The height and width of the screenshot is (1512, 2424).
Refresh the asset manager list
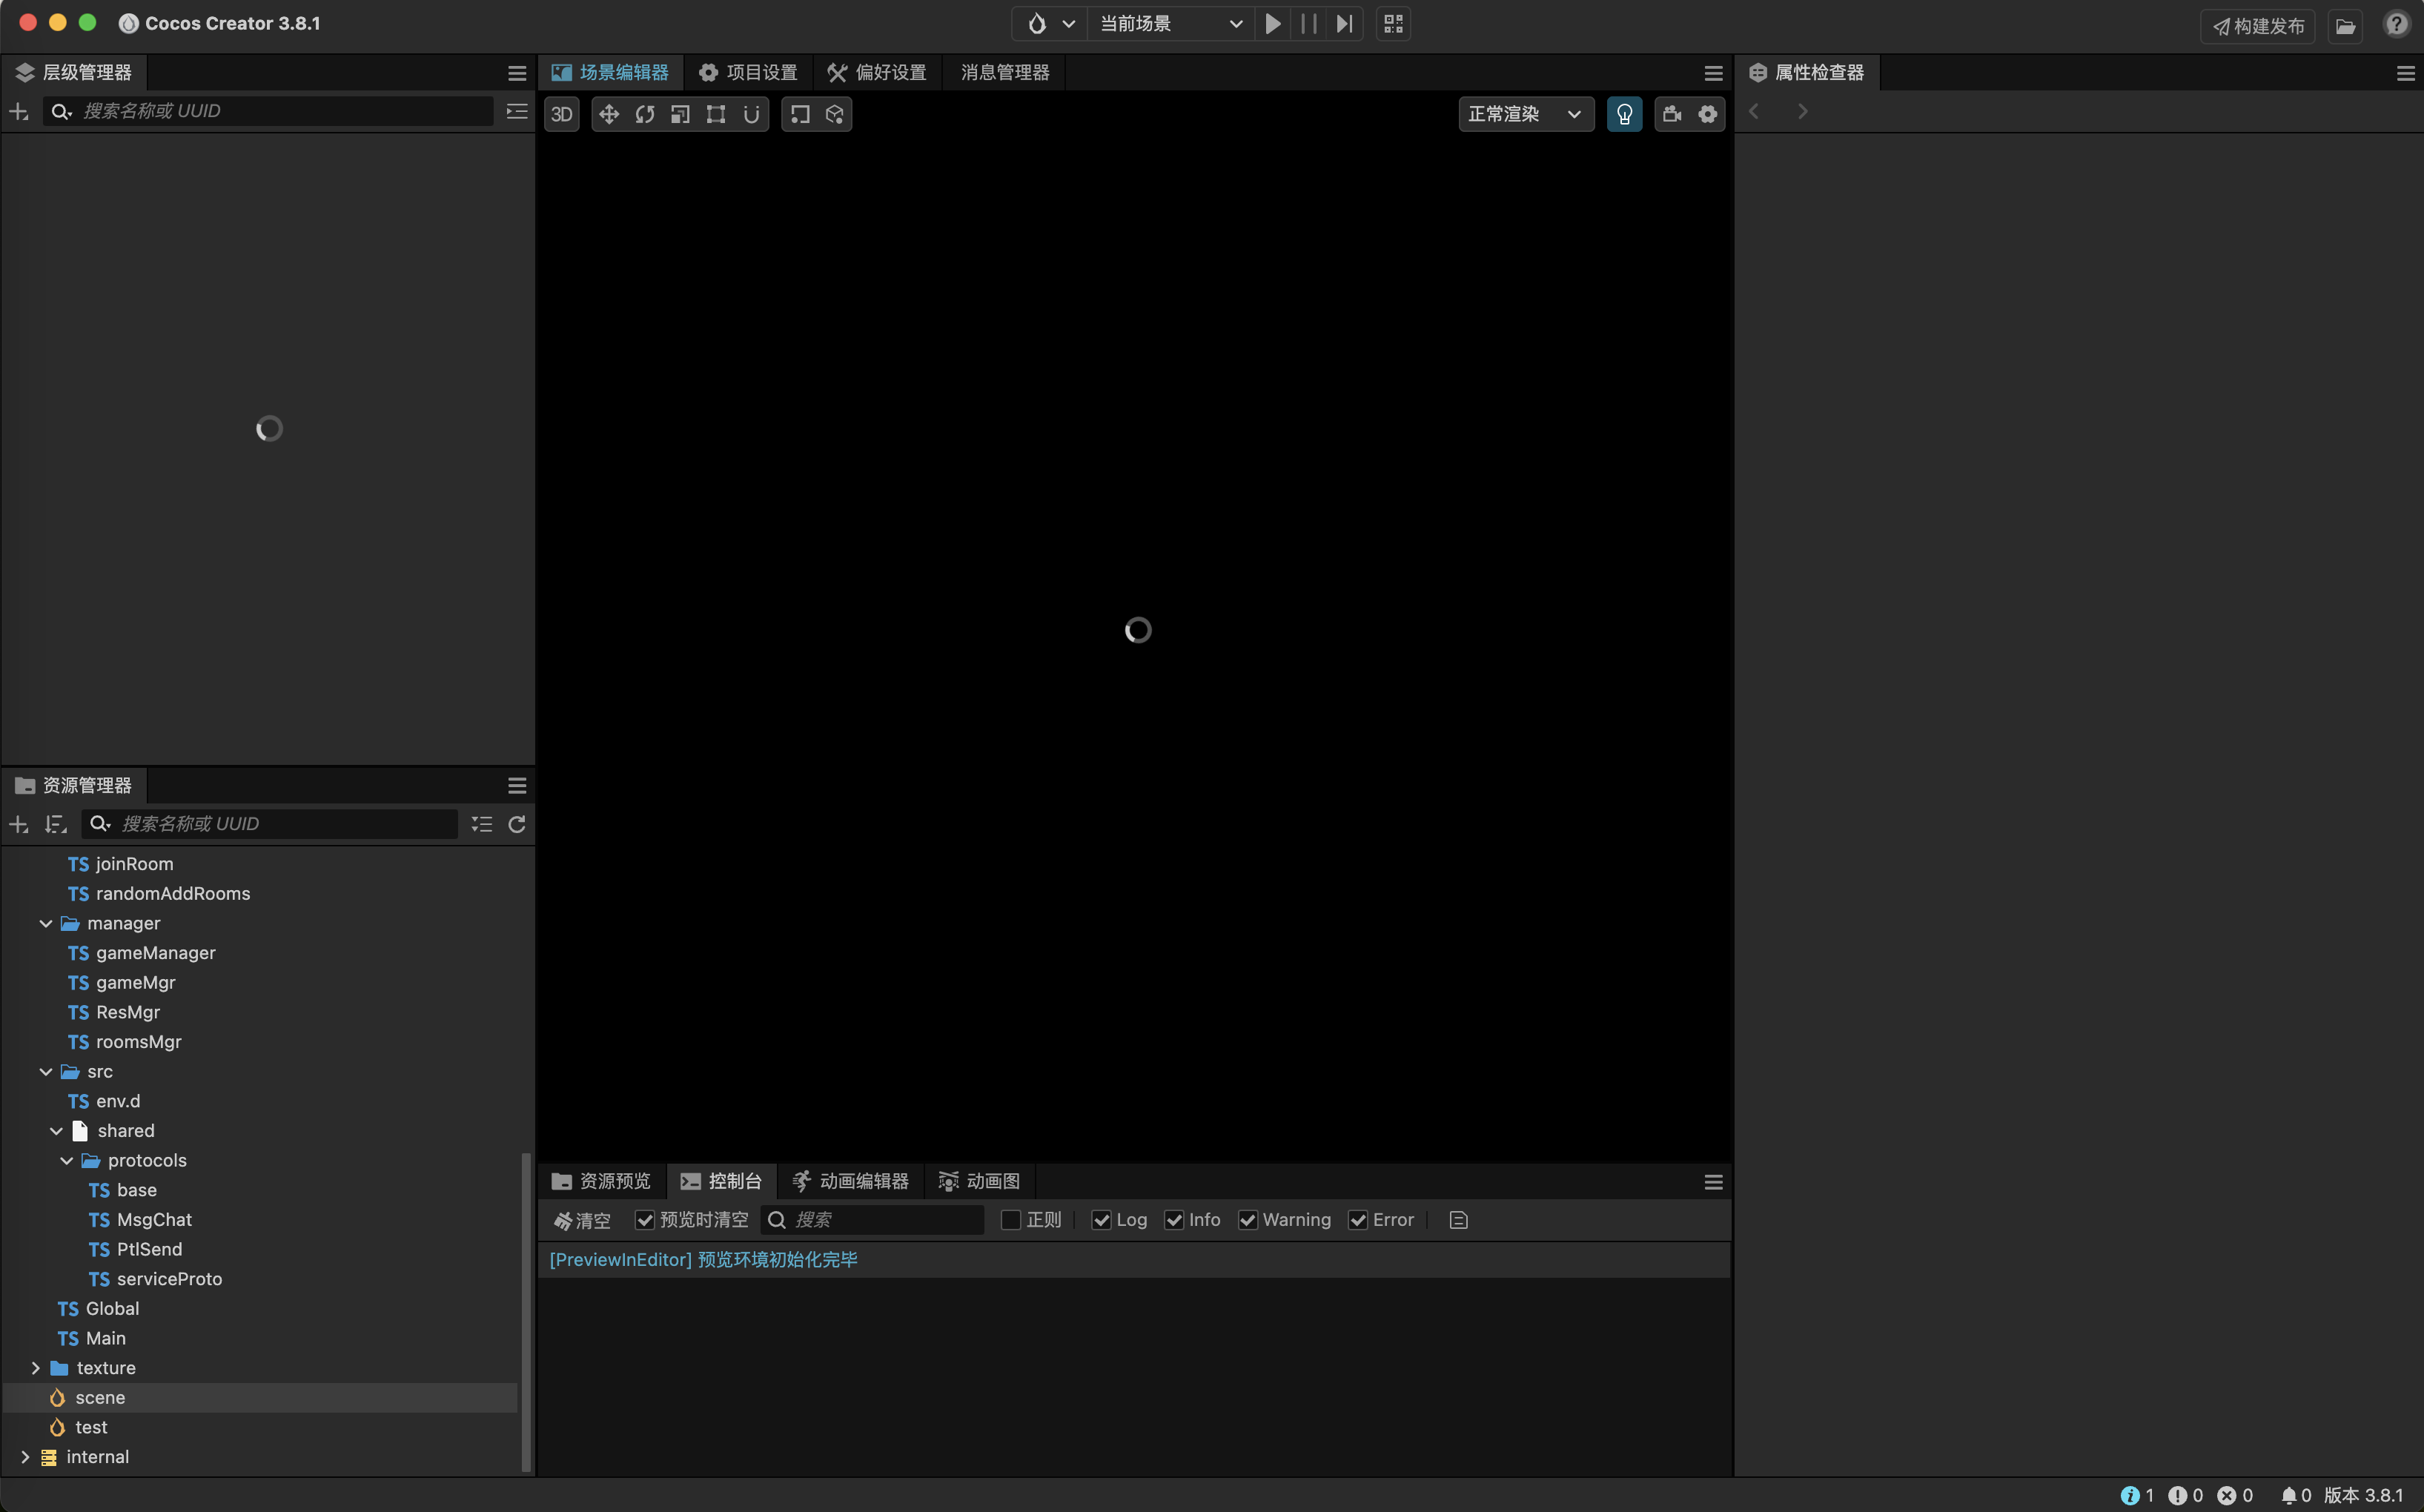click(517, 824)
